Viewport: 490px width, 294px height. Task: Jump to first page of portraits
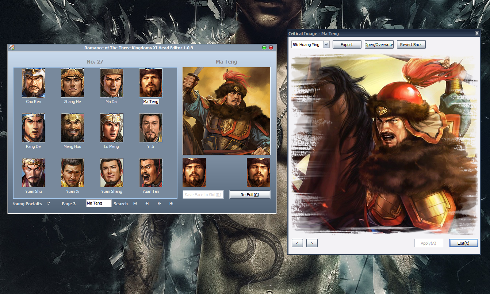coord(135,203)
